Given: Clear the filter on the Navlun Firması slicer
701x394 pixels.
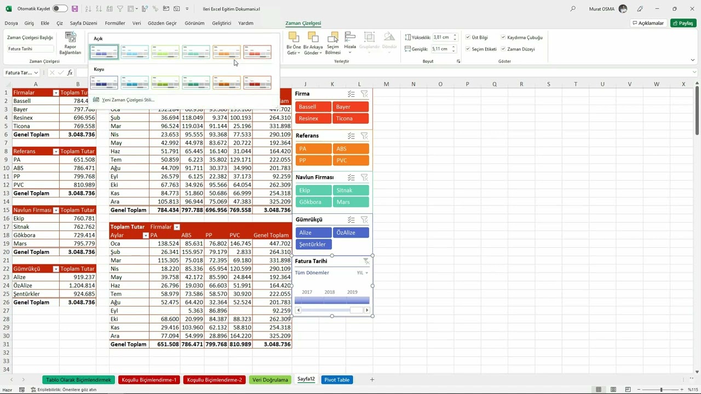Looking at the screenshot, I should [364, 177].
